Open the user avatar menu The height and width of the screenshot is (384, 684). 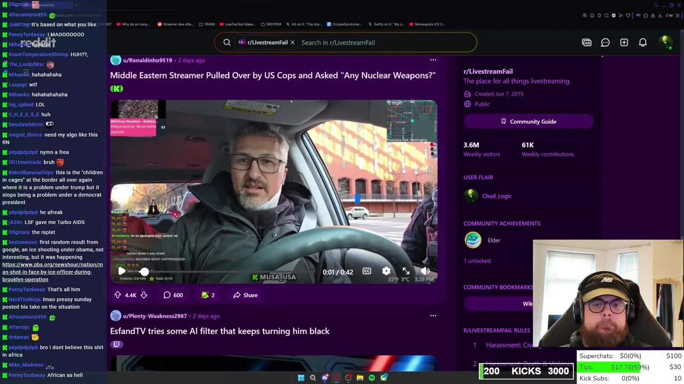coord(665,42)
